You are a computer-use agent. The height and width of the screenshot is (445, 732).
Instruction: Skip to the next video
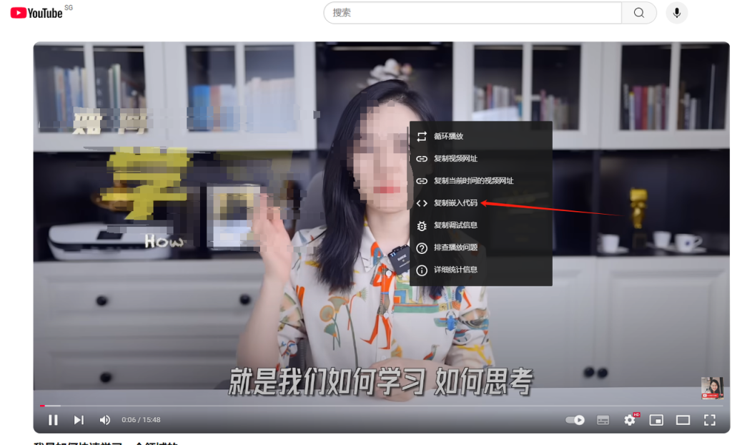tap(79, 420)
